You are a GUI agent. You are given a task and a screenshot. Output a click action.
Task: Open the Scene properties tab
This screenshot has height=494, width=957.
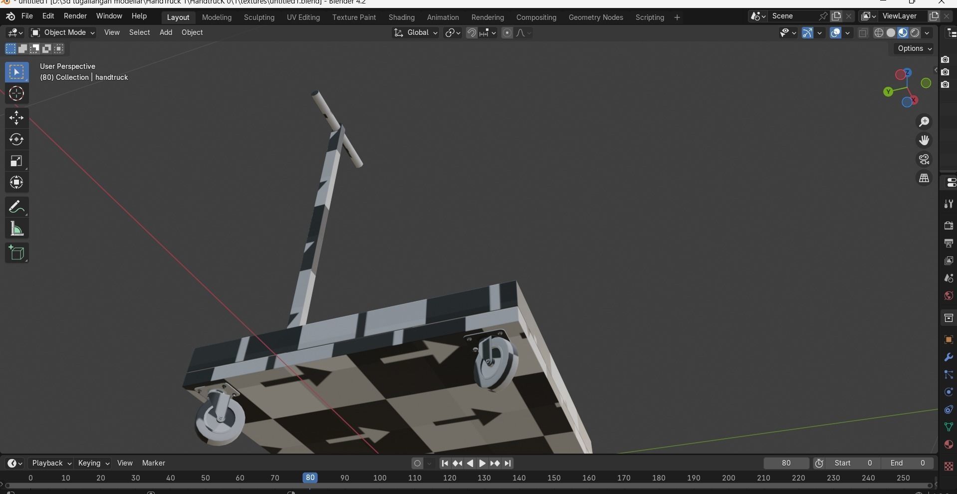(x=949, y=278)
